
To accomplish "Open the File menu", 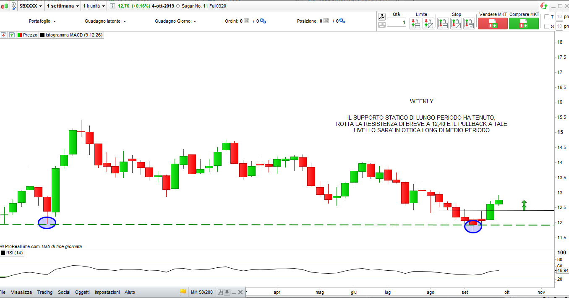I will coord(3,292).
